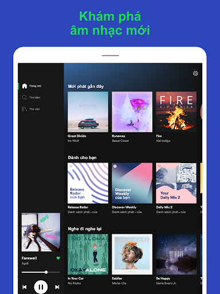The width and height of the screenshot is (220, 294).
Task: Open the Release Radar playlist cover
Action: click(88, 183)
